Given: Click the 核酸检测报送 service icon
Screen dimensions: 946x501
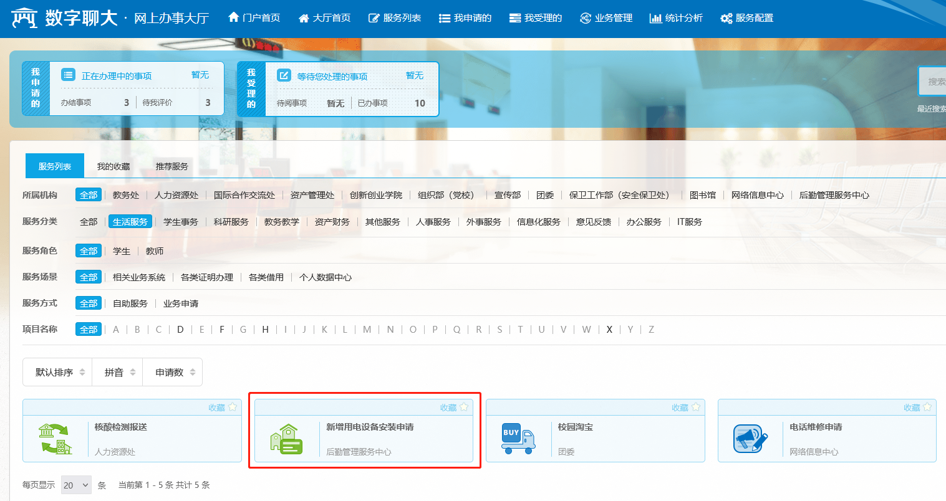Looking at the screenshot, I should click(x=55, y=439).
